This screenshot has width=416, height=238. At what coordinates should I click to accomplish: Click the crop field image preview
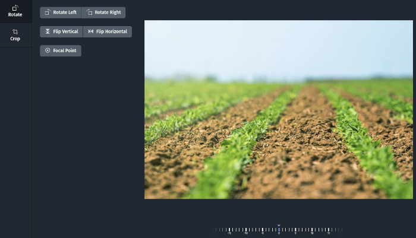[279, 109]
